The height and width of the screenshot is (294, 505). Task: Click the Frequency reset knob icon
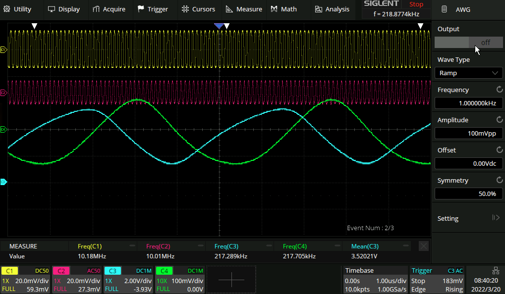coord(499,90)
